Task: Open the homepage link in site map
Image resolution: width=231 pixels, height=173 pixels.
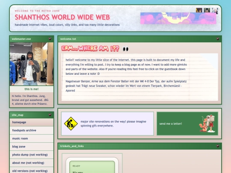Action: [32, 122]
